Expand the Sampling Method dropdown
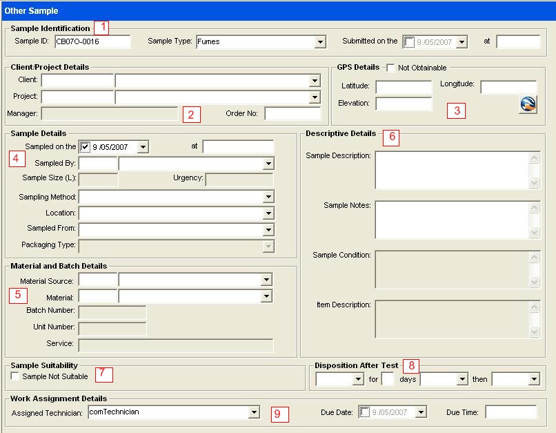 268,198
